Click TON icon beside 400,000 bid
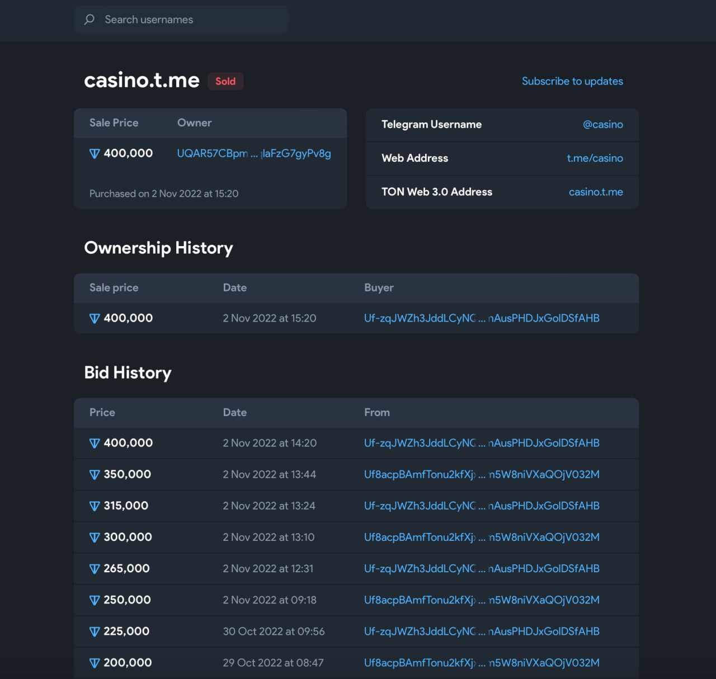Viewport: 716px width, 679px height. pos(95,443)
